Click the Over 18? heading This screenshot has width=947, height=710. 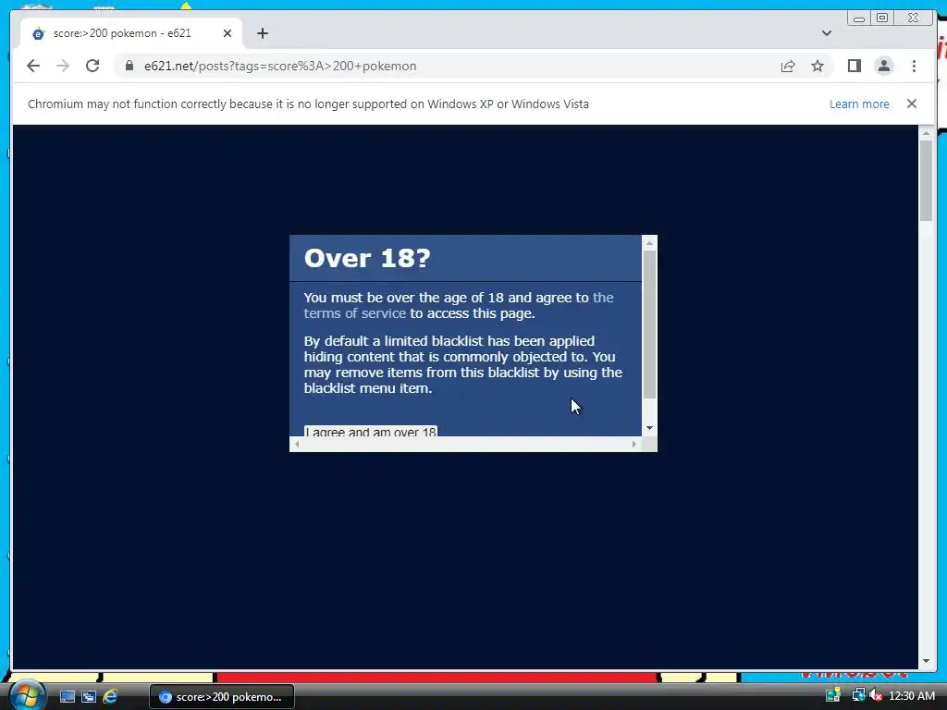coord(367,259)
